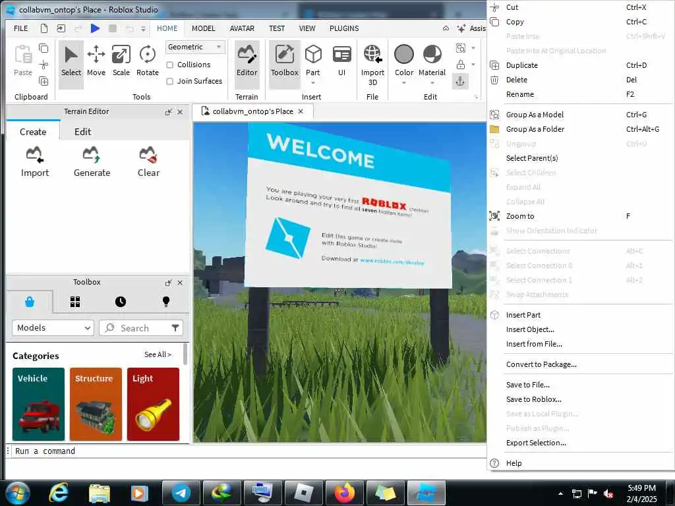Activate the Scale tool
The height and width of the screenshot is (506, 675).
pos(121,61)
